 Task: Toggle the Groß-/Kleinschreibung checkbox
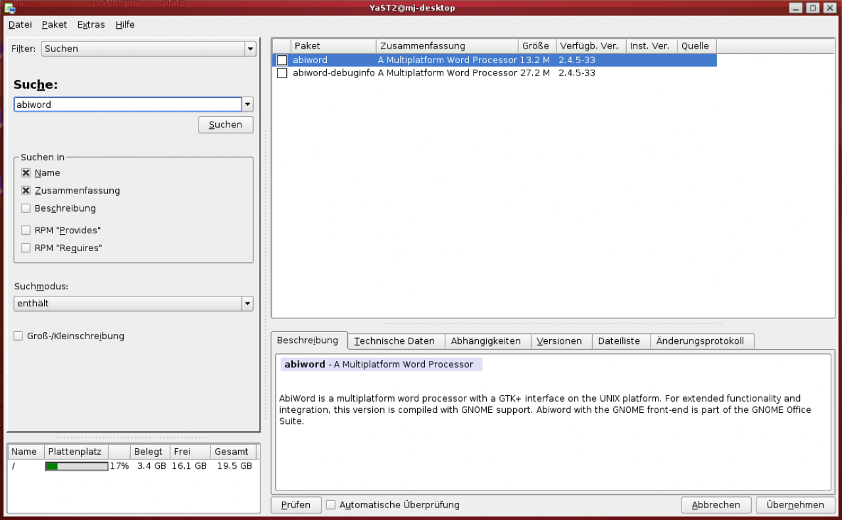(18, 336)
